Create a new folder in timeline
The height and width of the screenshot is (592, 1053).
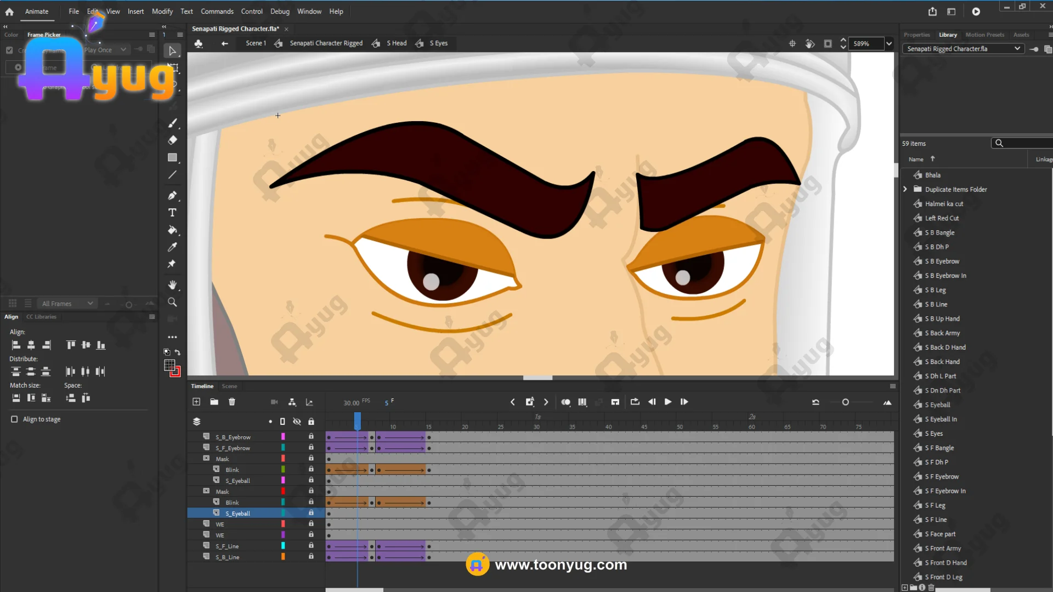214,402
